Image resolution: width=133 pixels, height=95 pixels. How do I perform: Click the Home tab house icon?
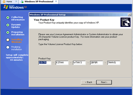tap(4, 2)
